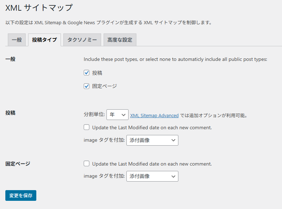Uncheck the 投稿 post type checkbox
This screenshot has width=282, height=209.
click(87, 73)
